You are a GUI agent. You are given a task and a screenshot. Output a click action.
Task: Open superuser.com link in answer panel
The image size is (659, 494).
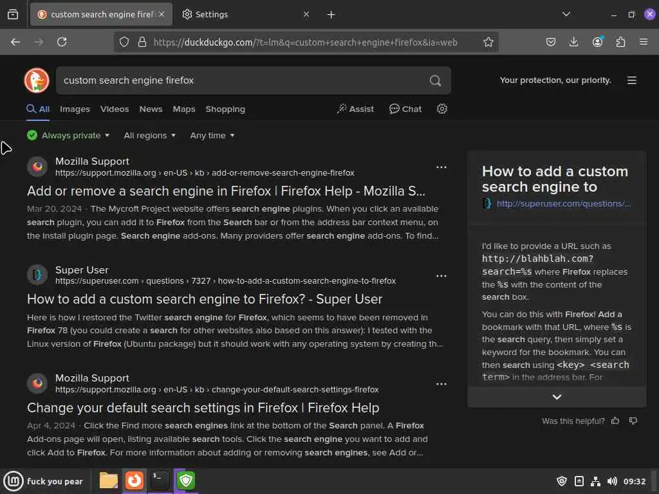[x=563, y=204]
